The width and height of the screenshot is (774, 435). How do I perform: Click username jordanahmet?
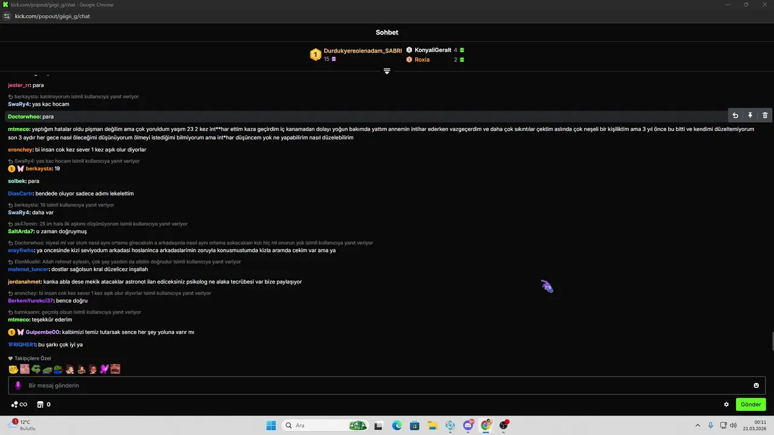(25, 282)
